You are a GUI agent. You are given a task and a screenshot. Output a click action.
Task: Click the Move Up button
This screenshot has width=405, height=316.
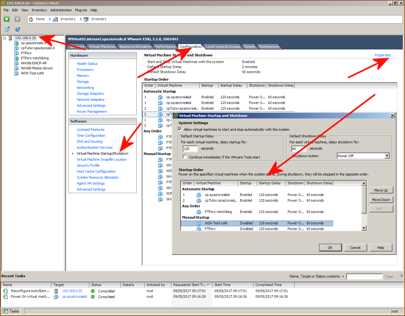[x=381, y=190]
